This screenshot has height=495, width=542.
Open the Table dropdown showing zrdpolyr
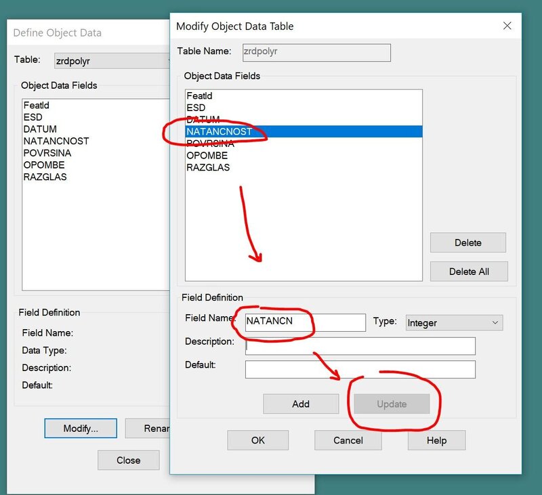pyautogui.click(x=112, y=60)
